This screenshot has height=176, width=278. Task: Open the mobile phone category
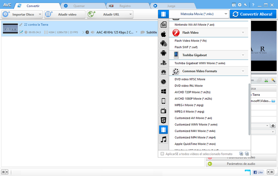(163, 101)
